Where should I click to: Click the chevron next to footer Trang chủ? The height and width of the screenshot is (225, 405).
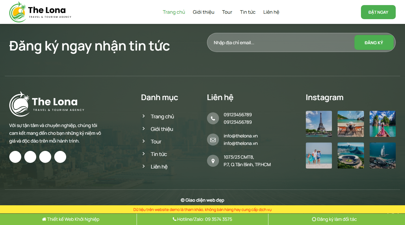pos(144,116)
